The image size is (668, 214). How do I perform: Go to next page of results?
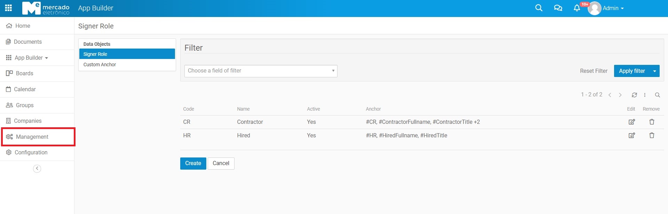[620, 95]
